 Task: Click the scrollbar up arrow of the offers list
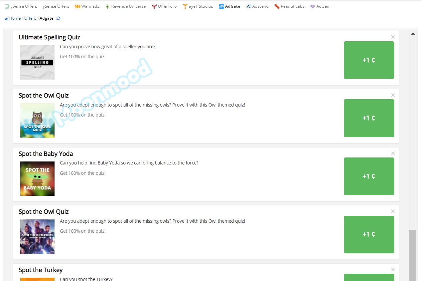[x=413, y=34]
